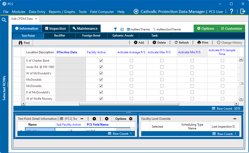This screenshot has height=153, width=249.
Task: Open the myNewSortTheme sort theme
Action: pos(167,29)
